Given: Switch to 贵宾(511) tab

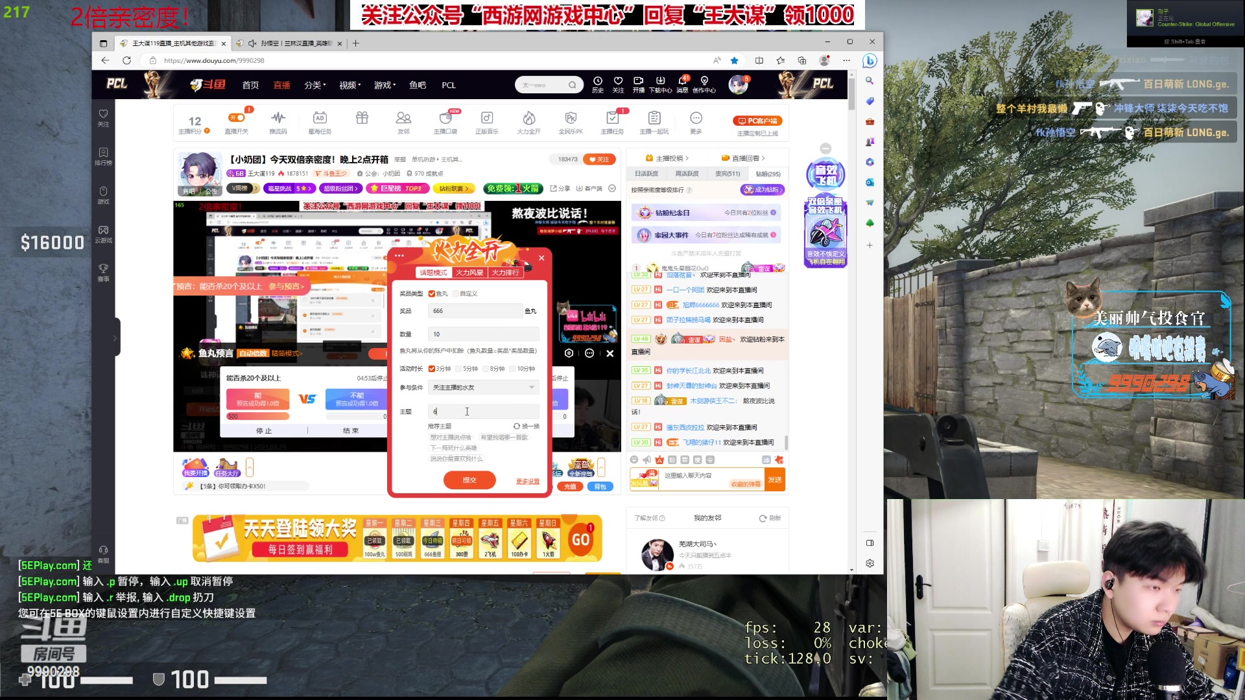Looking at the screenshot, I should [728, 174].
